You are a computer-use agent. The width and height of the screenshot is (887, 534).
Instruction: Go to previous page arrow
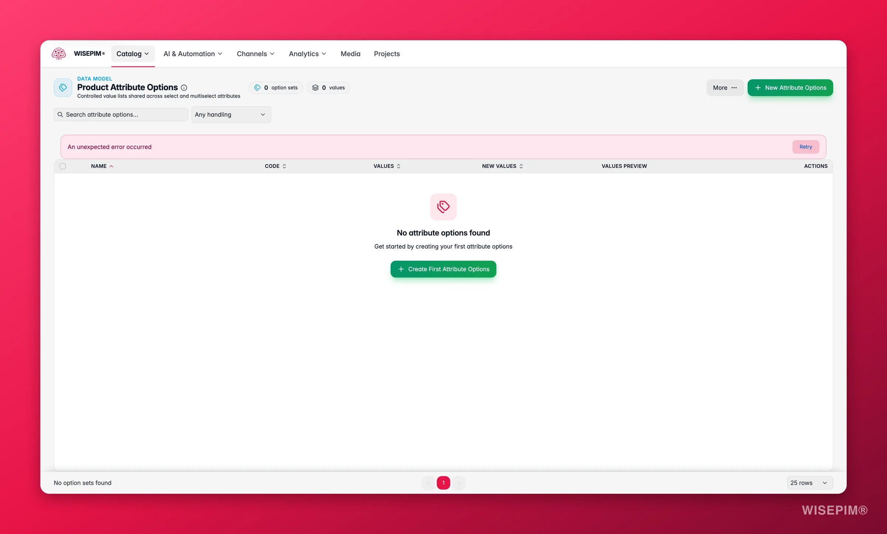coord(428,483)
